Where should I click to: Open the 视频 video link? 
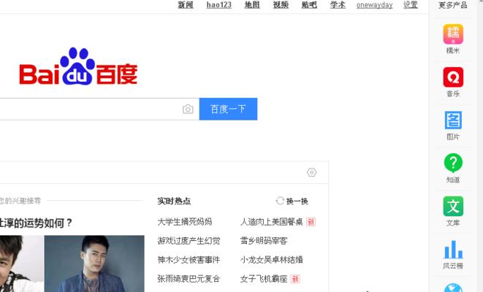click(281, 5)
